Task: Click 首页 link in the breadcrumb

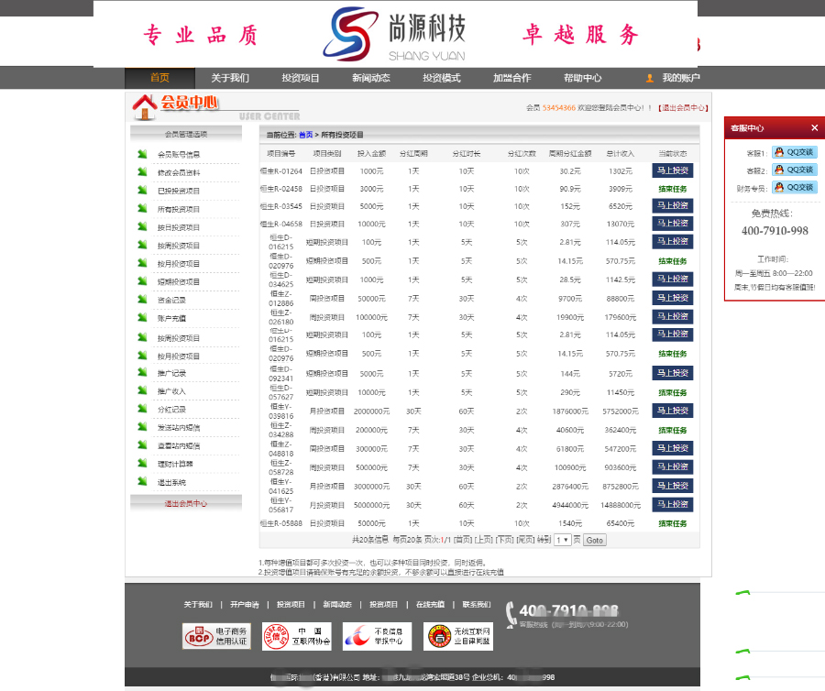Action: pos(306,135)
